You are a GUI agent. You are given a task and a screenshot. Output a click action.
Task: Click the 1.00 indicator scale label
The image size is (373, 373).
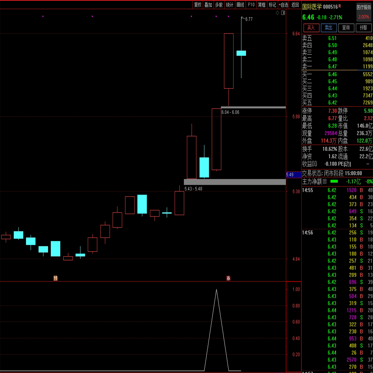(296, 289)
